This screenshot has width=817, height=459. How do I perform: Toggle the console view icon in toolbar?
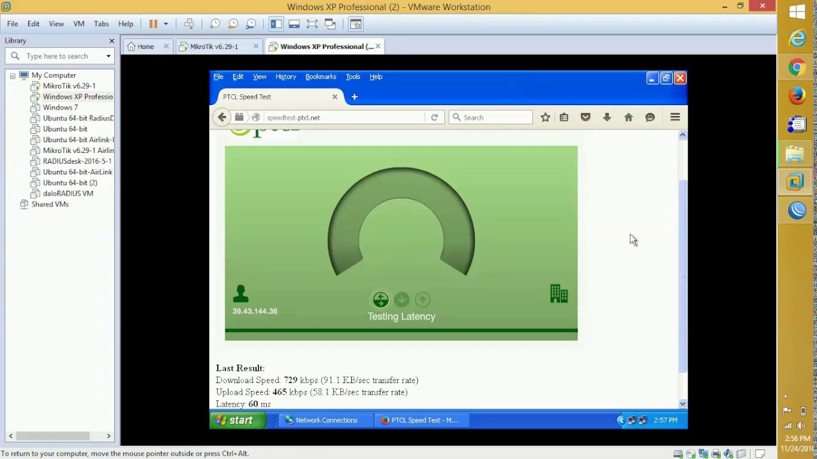pos(356,24)
